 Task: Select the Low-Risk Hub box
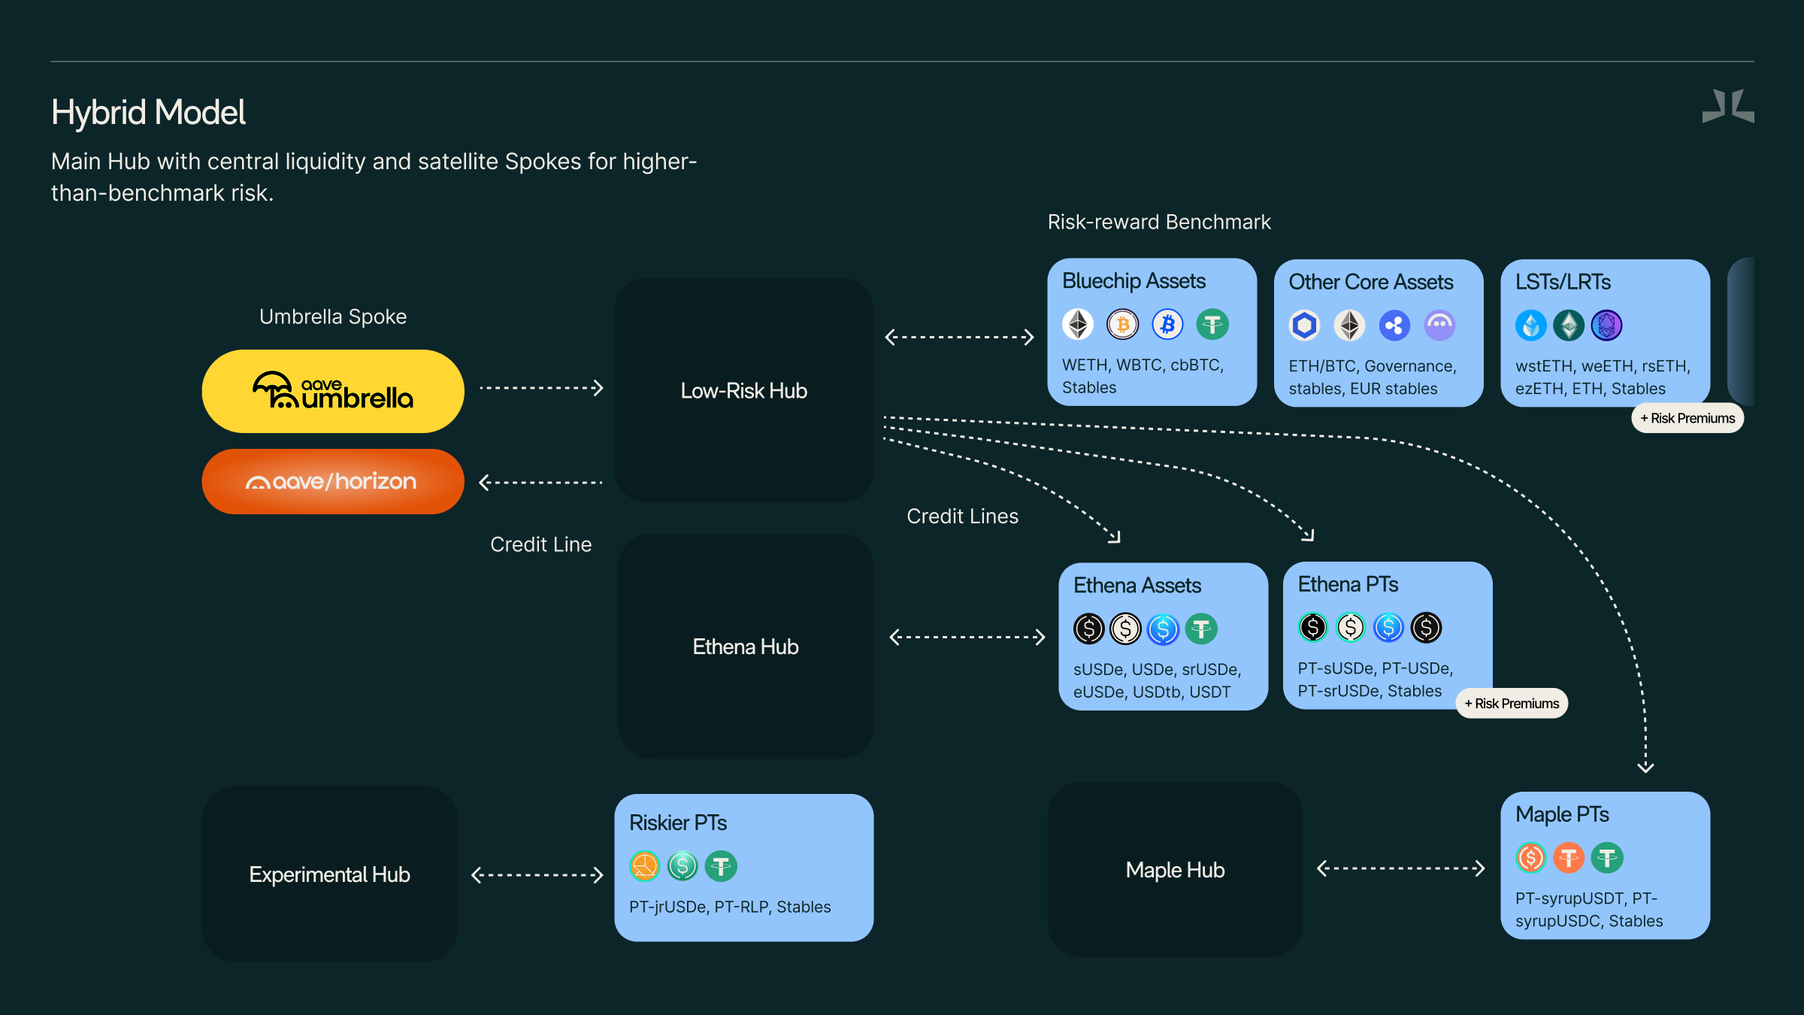(744, 390)
